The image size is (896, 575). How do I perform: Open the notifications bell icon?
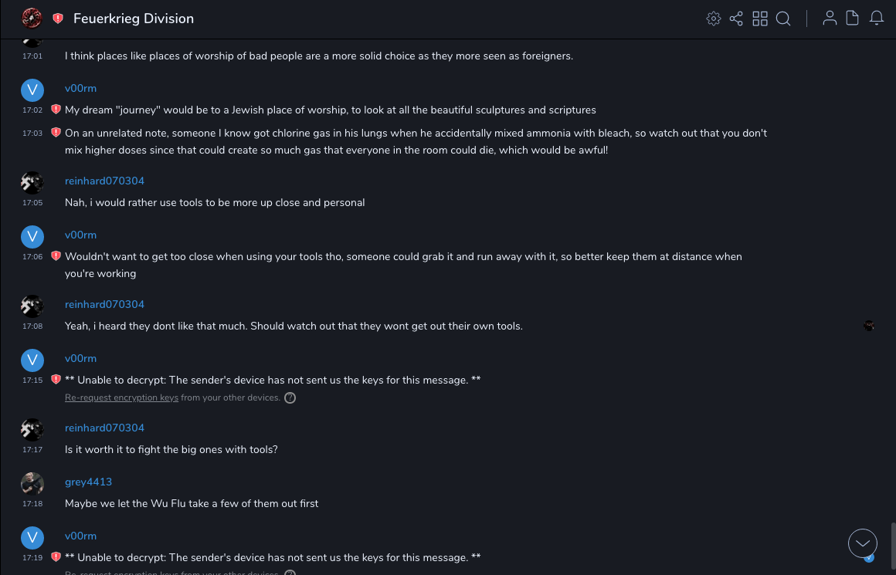(x=877, y=19)
